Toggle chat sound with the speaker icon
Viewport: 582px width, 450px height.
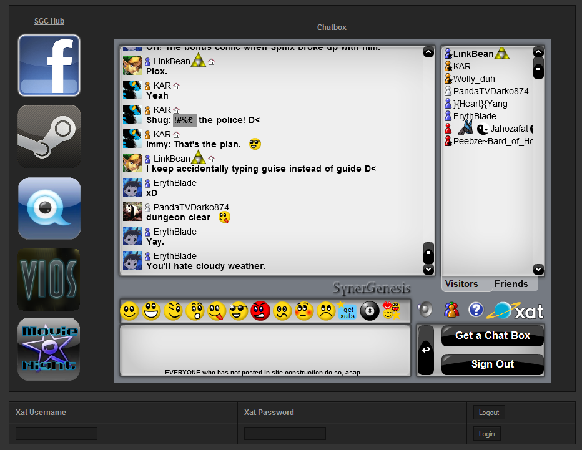click(425, 310)
